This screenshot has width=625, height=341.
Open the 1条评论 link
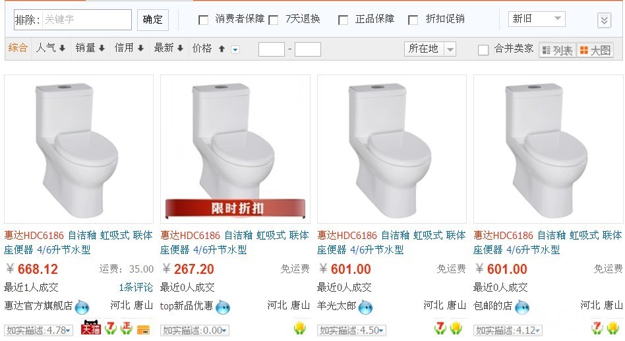pyautogui.click(x=136, y=287)
